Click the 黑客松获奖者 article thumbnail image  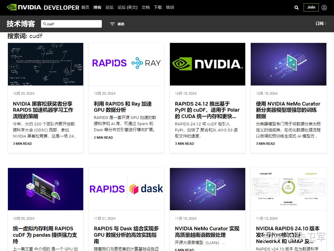(45, 64)
